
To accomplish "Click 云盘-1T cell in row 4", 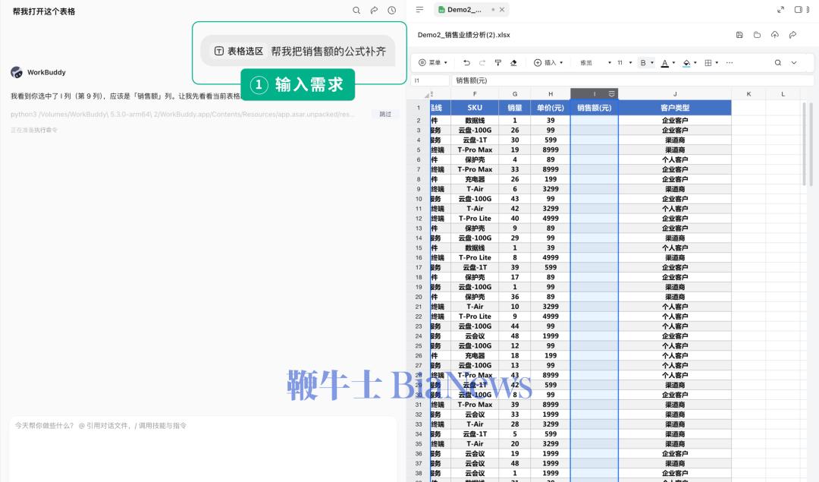I will pos(474,140).
